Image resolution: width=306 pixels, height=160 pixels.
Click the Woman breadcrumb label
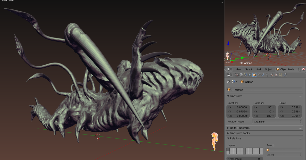[x=249, y=82]
